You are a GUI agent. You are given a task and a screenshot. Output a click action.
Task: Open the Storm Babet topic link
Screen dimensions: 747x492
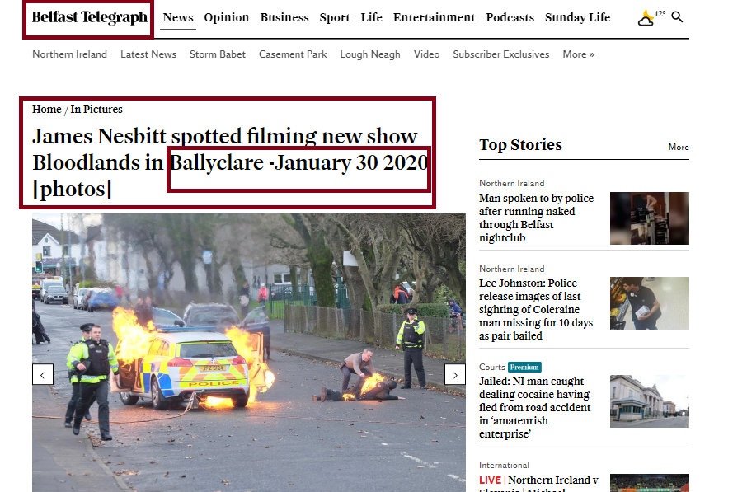point(218,54)
